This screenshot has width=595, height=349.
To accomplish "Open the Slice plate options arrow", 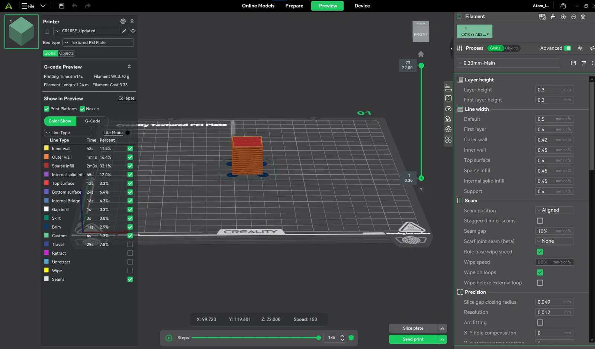I will click(x=442, y=329).
